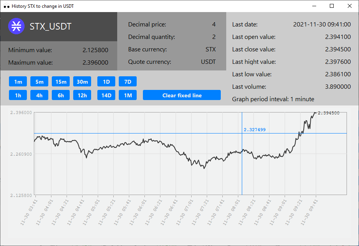Click Last hight value 2.397600
Image resolution: width=359 pixels, height=246 pixels.
click(x=338, y=62)
